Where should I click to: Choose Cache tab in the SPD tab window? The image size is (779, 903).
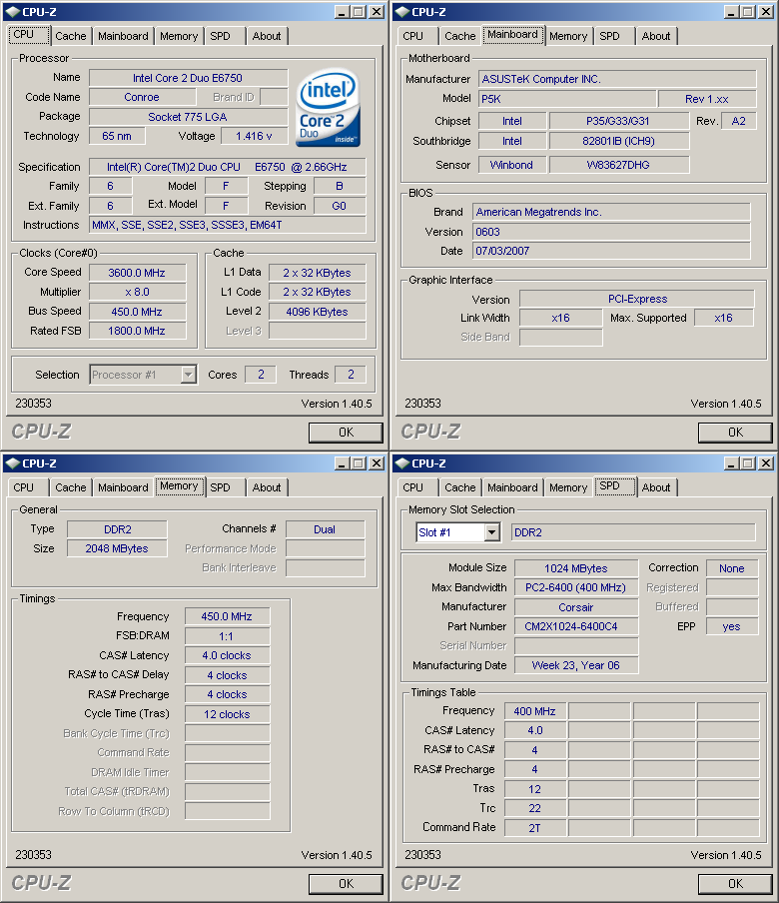click(x=460, y=487)
